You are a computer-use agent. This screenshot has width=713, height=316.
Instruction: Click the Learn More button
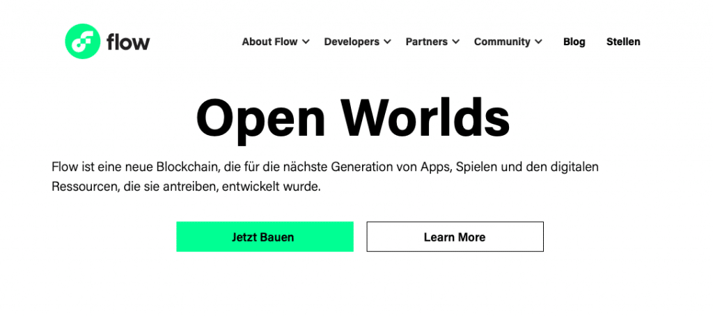(x=455, y=237)
